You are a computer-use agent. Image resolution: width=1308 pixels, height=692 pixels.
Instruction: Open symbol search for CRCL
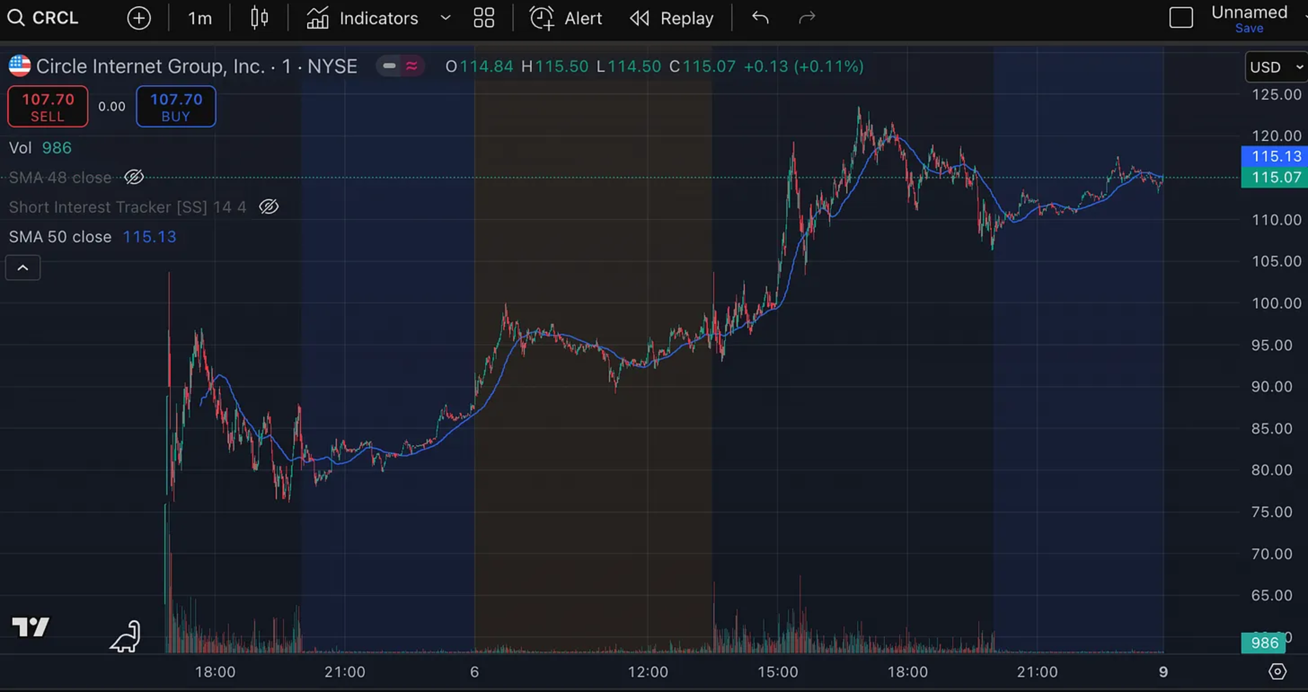click(x=44, y=18)
